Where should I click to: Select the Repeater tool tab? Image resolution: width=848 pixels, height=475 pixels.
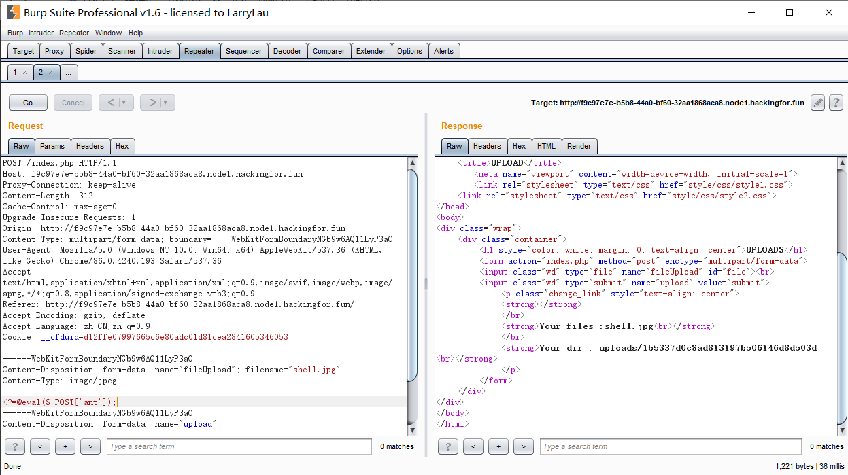(199, 51)
